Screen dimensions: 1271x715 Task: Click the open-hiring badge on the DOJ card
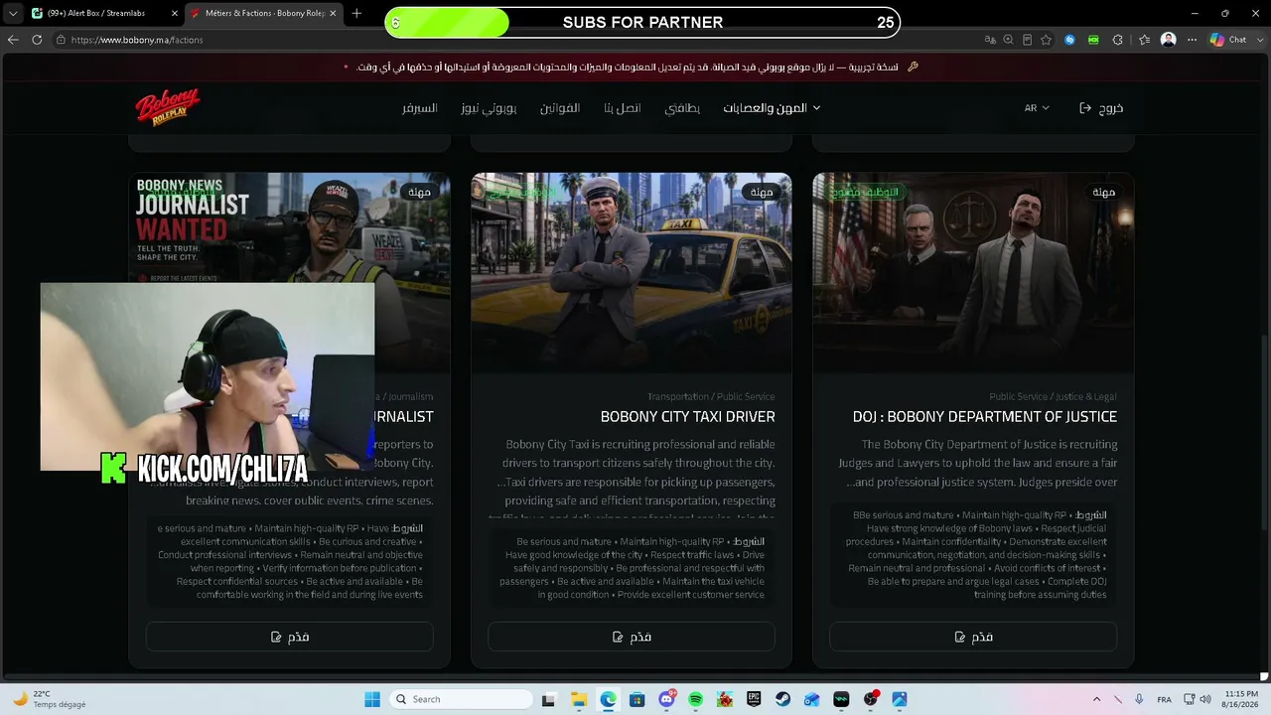865,192
